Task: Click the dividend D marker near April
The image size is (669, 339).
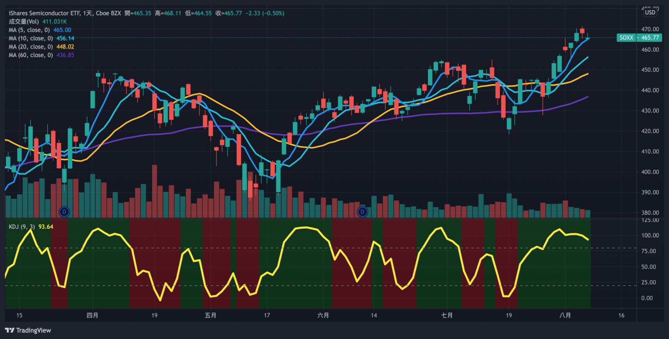Action: (x=64, y=212)
